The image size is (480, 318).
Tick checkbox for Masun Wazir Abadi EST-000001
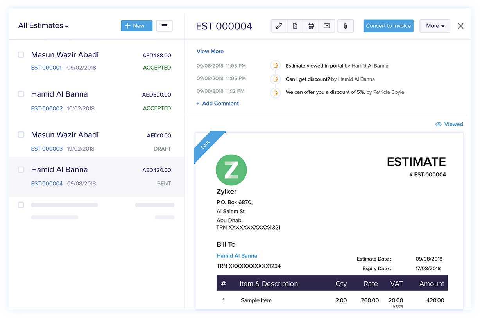(21, 55)
